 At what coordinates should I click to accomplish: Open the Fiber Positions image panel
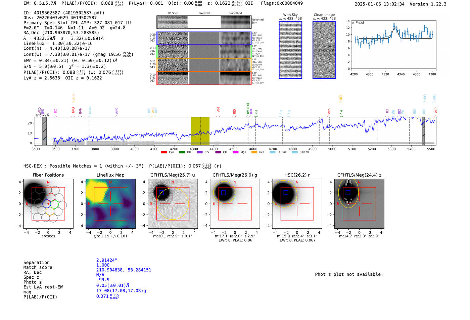48,204
